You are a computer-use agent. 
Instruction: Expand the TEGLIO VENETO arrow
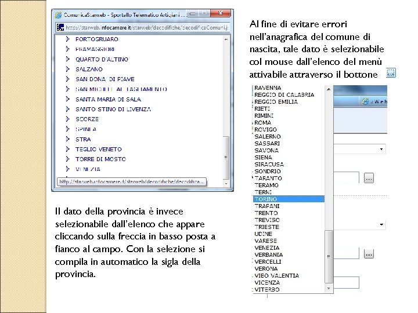67,149
